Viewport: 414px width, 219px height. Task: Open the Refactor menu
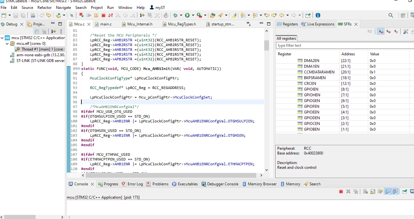(45, 7)
